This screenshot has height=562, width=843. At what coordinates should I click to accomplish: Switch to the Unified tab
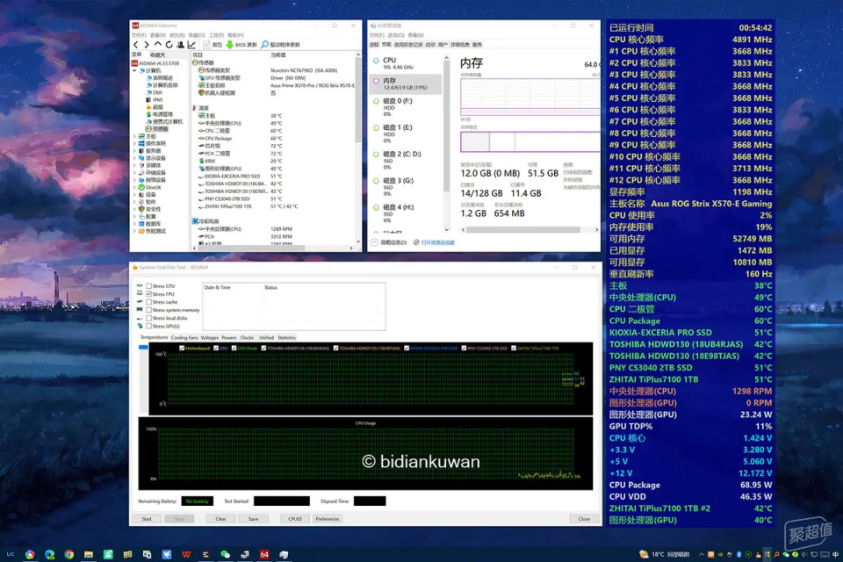[267, 338]
